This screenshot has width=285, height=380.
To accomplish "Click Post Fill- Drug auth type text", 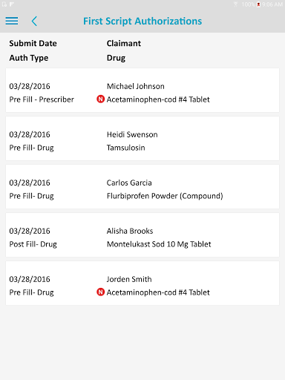I will coord(33,244).
